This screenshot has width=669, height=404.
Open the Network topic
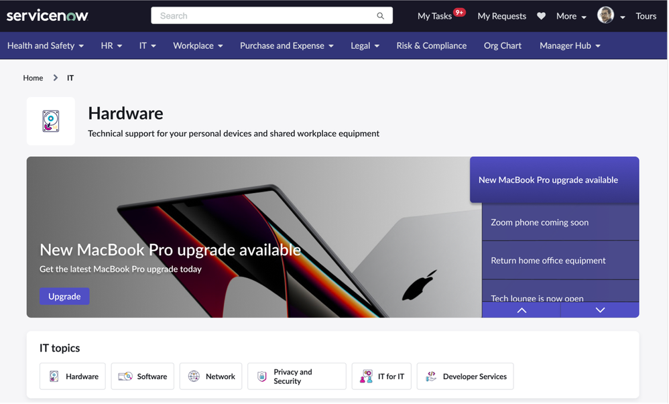210,377
